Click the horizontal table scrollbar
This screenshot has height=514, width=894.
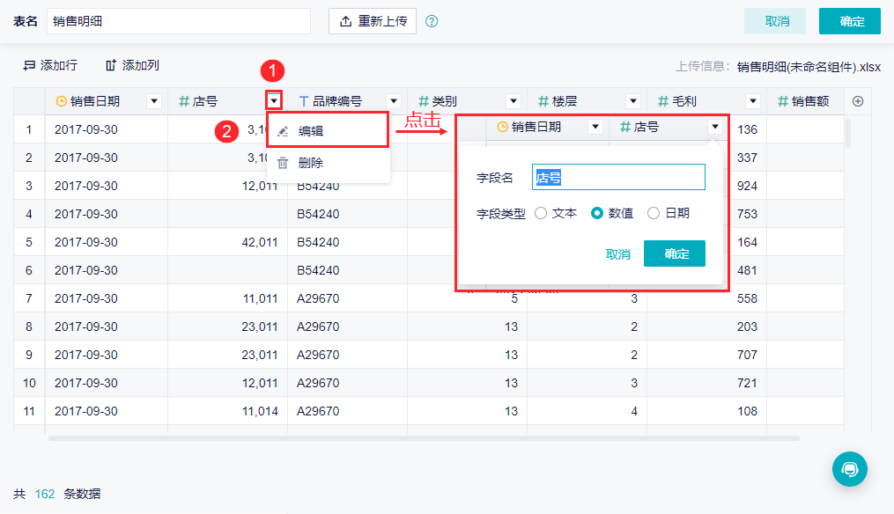pyautogui.click(x=425, y=438)
